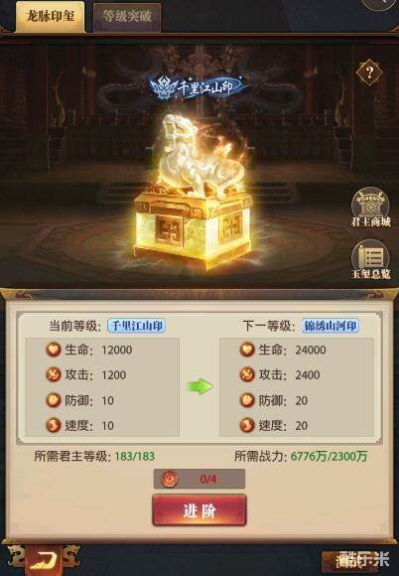This screenshot has height=576, width=399.
Task: Click the question mark help icon
Action: click(369, 72)
